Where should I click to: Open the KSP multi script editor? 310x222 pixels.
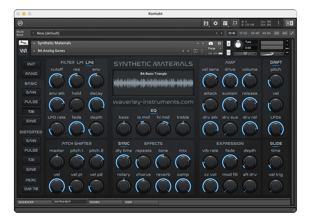(276, 33)
